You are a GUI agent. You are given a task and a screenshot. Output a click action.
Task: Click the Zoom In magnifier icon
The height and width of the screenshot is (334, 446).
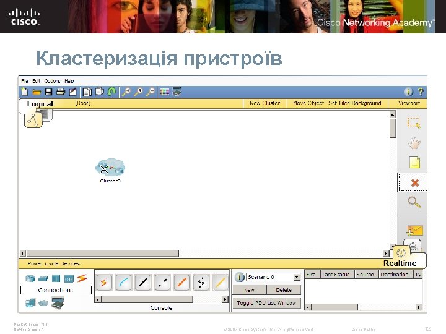coord(126,92)
